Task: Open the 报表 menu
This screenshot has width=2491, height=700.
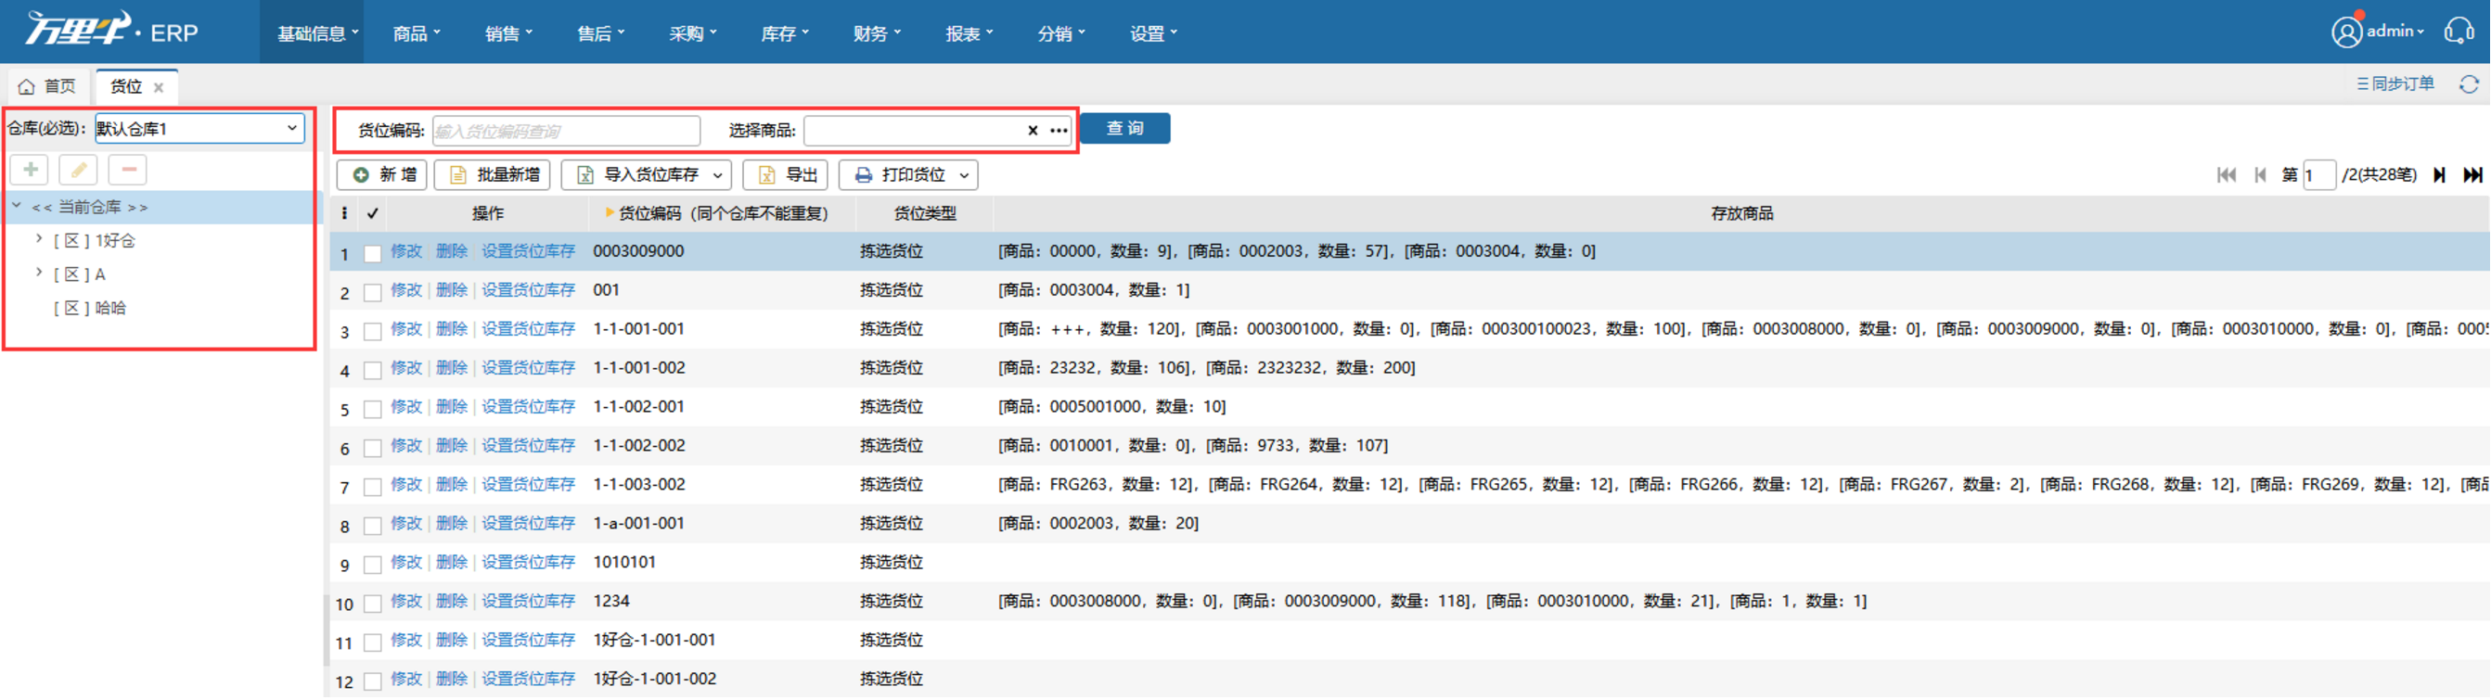Action: 969,33
